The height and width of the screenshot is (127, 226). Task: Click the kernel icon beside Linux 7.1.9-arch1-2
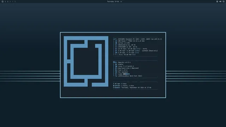[116, 66]
